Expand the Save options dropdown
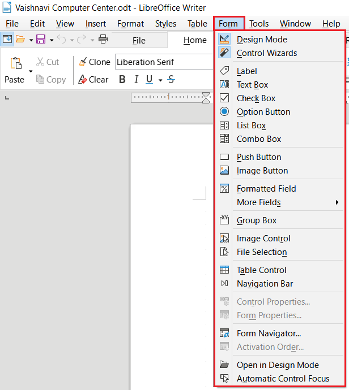The width and height of the screenshot is (349, 390). (x=52, y=40)
